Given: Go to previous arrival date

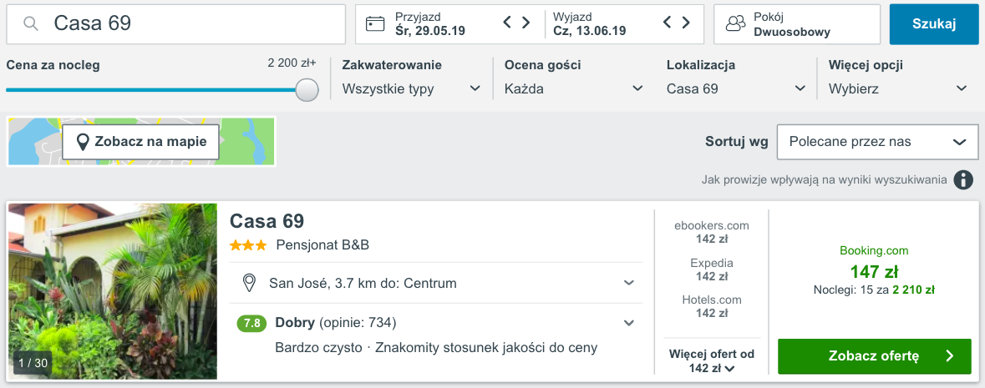Looking at the screenshot, I should click(x=507, y=23).
